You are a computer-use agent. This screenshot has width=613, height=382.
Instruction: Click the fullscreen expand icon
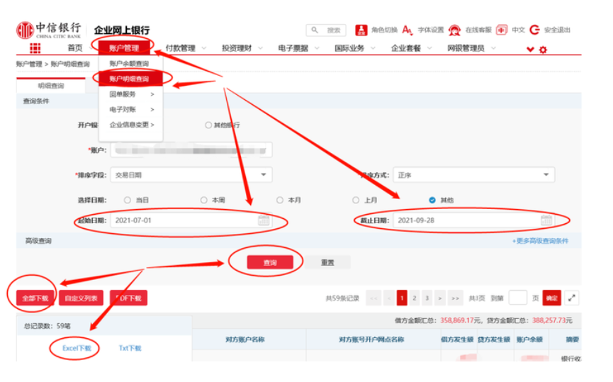tap(572, 298)
